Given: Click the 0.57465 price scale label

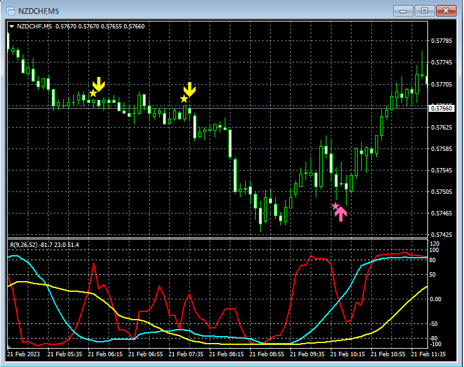Looking at the screenshot, I should click(x=441, y=214).
